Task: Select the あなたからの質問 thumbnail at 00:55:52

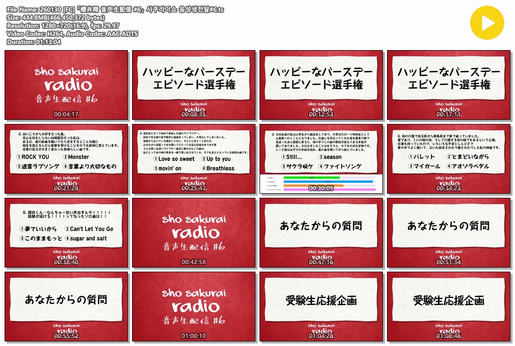Action: 66,306
